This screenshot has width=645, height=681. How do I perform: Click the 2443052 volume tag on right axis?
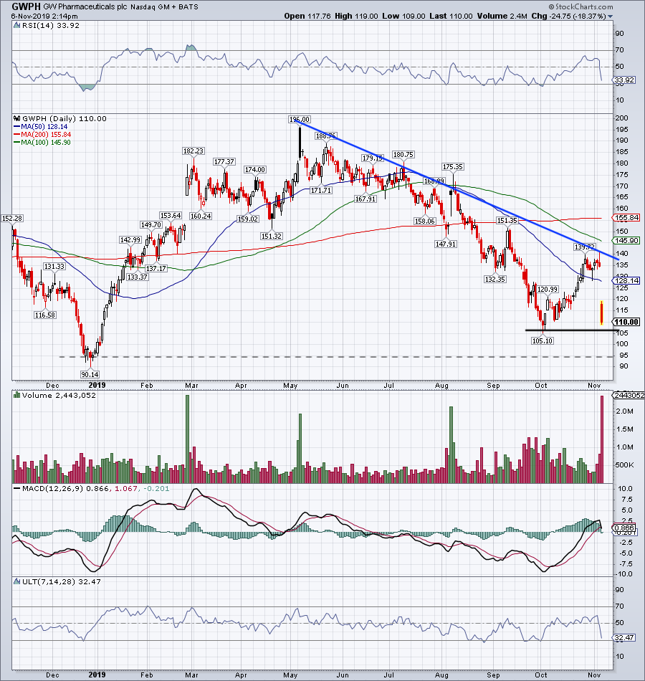pyautogui.click(x=629, y=395)
